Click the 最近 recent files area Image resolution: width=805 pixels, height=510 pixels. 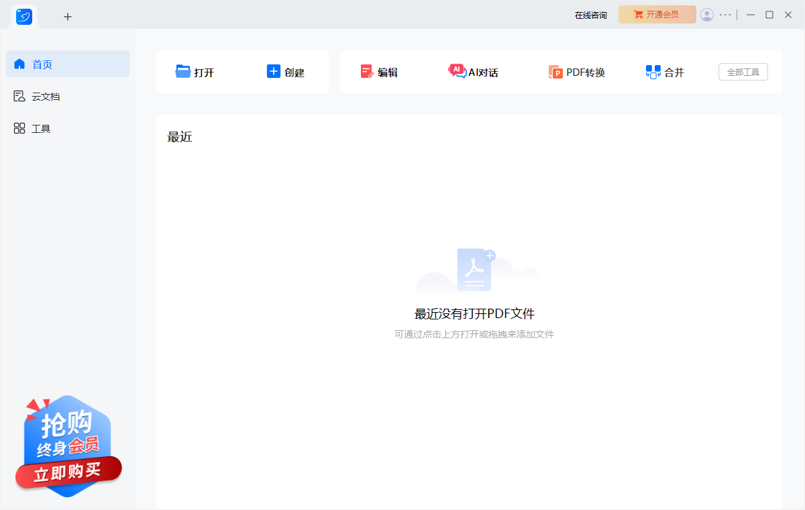[x=179, y=136]
